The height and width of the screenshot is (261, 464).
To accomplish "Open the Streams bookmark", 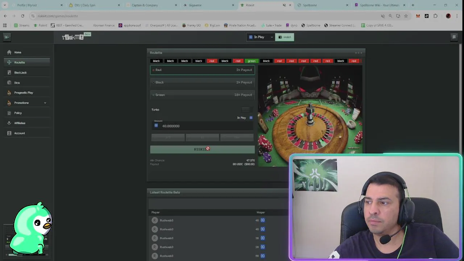I will [x=22, y=25].
